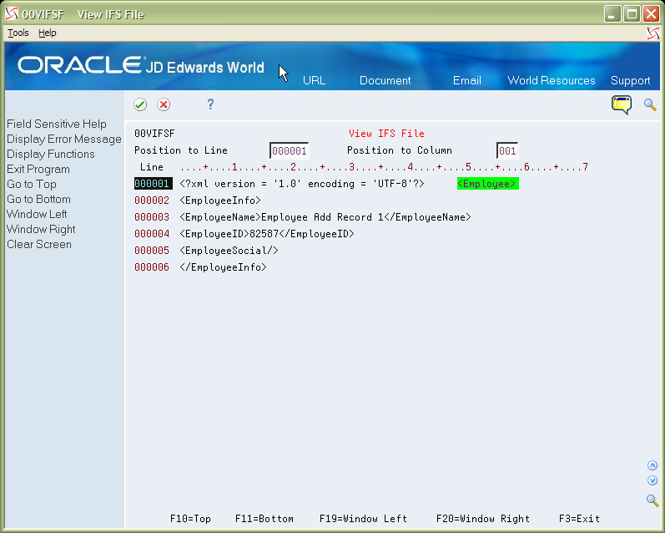Viewport: 665px width, 533px height.
Task: Click the EmployeeName line text
Action: click(x=325, y=217)
